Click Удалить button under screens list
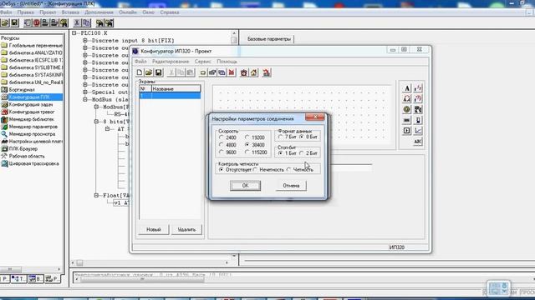 (x=186, y=230)
